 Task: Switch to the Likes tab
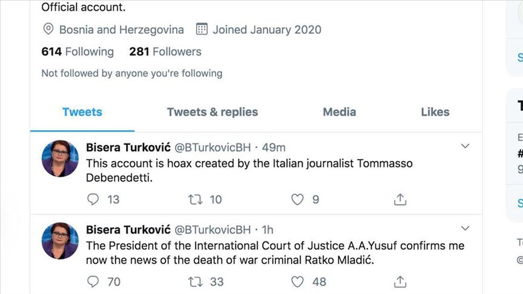(435, 112)
